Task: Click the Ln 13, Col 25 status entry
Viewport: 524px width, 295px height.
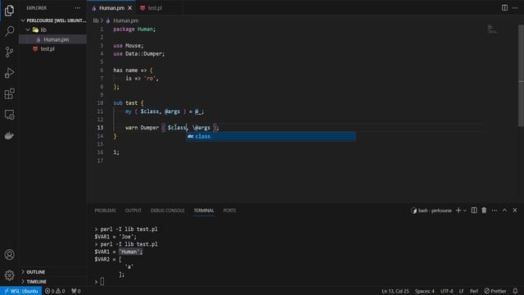Action: tap(395, 291)
